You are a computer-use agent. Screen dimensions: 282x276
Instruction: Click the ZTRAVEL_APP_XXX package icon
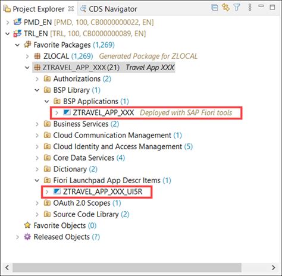pos(37,67)
